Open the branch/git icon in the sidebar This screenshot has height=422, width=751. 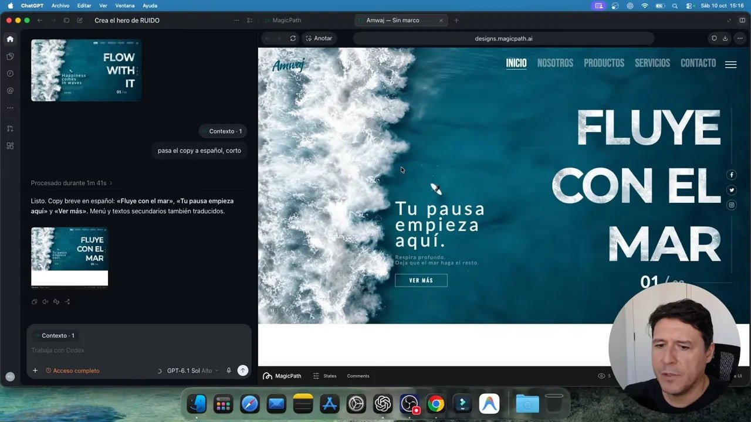click(10, 128)
